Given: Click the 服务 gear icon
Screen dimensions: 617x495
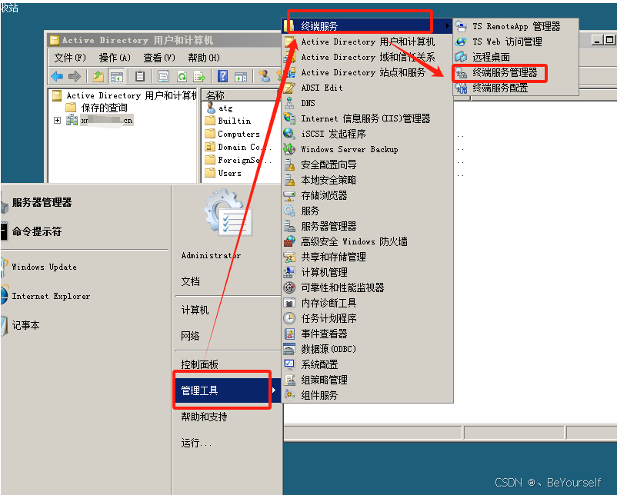Looking at the screenshot, I should point(289,211).
